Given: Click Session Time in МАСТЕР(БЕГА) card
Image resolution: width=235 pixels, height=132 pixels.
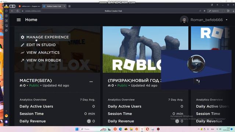Looking at the screenshot, I should tap(32, 114).
